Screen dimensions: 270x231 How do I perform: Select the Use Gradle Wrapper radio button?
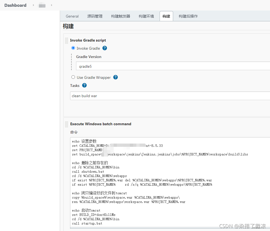click(x=73, y=77)
